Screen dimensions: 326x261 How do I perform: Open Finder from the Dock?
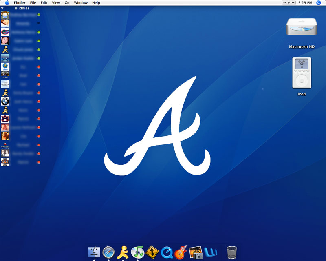pyautogui.click(x=94, y=252)
